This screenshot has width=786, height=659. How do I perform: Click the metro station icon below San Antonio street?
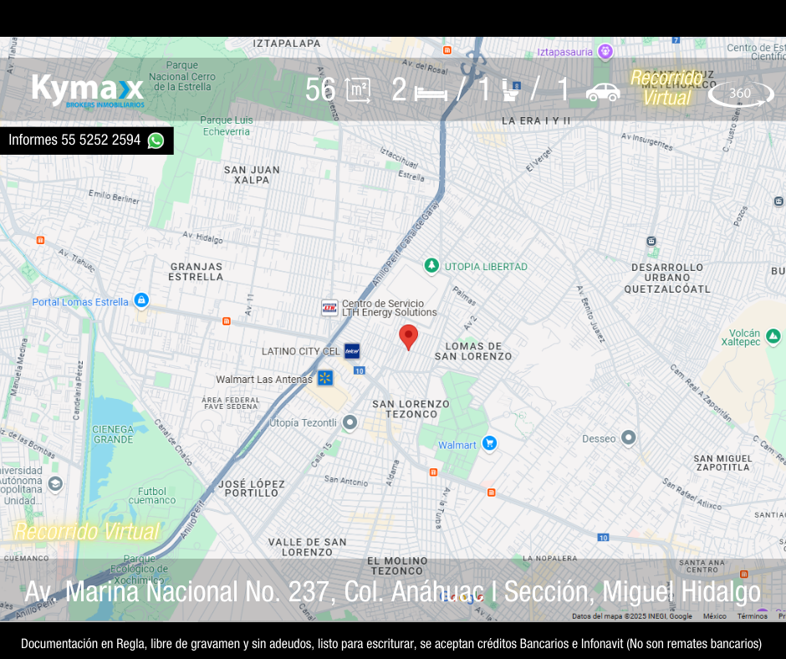pyautogui.click(x=434, y=472)
